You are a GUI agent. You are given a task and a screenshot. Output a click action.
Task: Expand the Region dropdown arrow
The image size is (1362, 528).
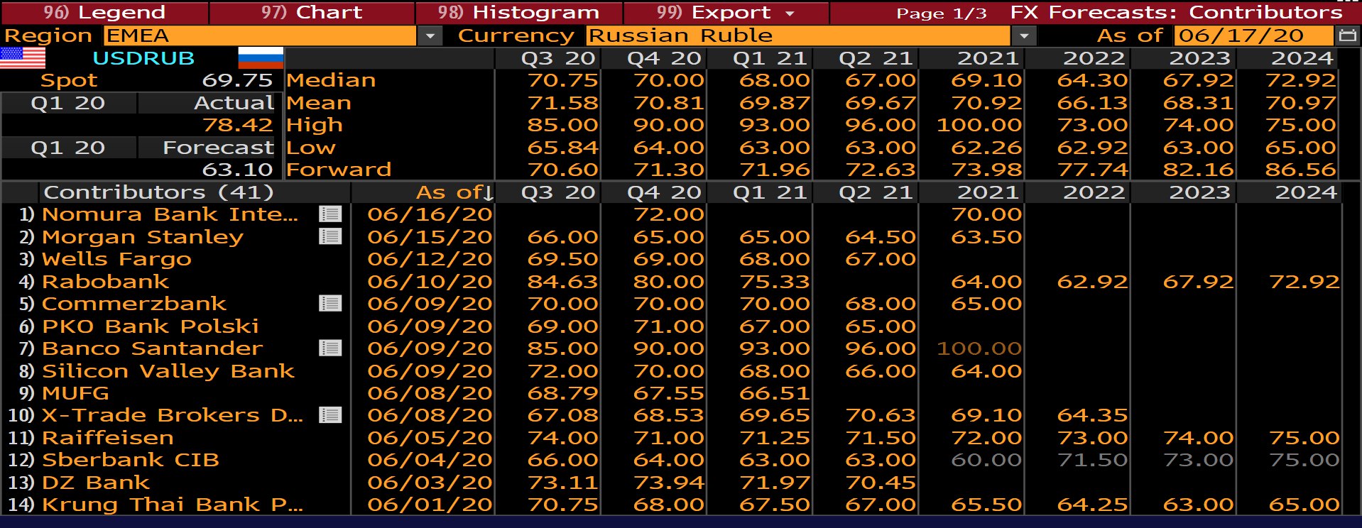pyautogui.click(x=430, y=35)
